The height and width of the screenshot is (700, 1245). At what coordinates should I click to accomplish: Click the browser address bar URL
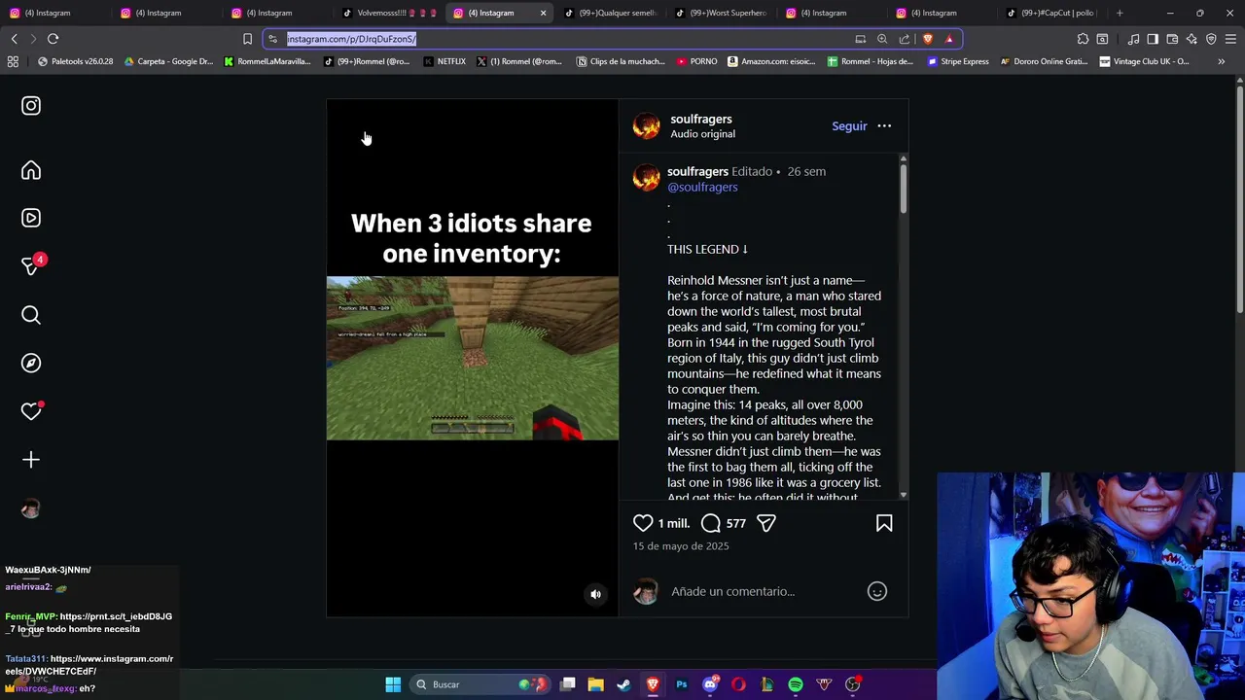point(351,39)
